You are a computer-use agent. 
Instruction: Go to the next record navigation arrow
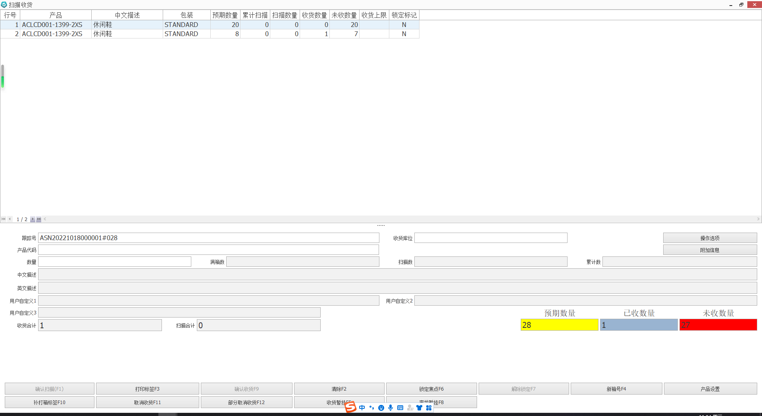(33, 219)
